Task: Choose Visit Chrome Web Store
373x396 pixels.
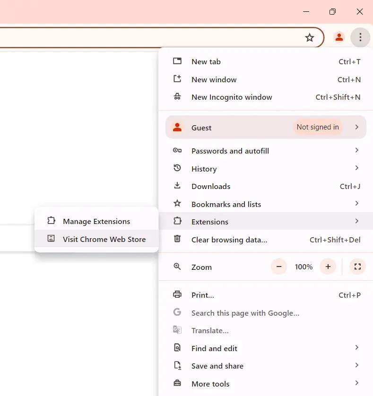Action: tap(104, 239)
